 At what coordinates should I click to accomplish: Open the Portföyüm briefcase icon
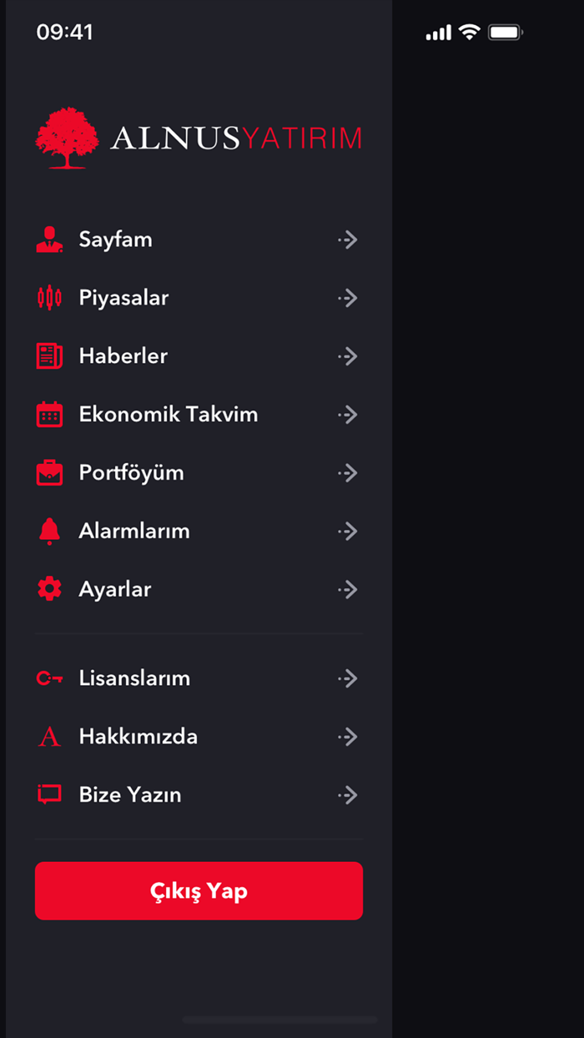pyautogui.click(x=50, y=473)
